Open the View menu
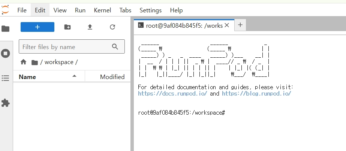The height and width of the screenshot is (151, 346). click(60, 10)
